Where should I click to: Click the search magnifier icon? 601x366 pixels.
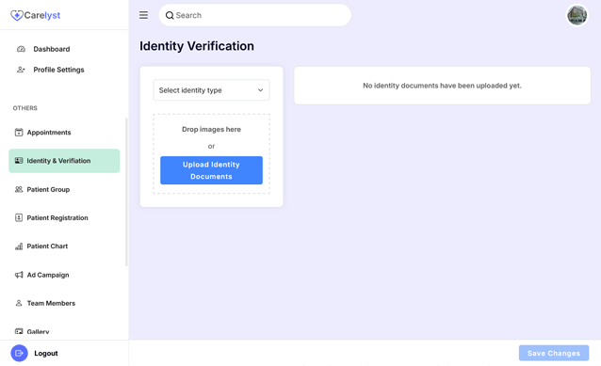click(170, 15)
